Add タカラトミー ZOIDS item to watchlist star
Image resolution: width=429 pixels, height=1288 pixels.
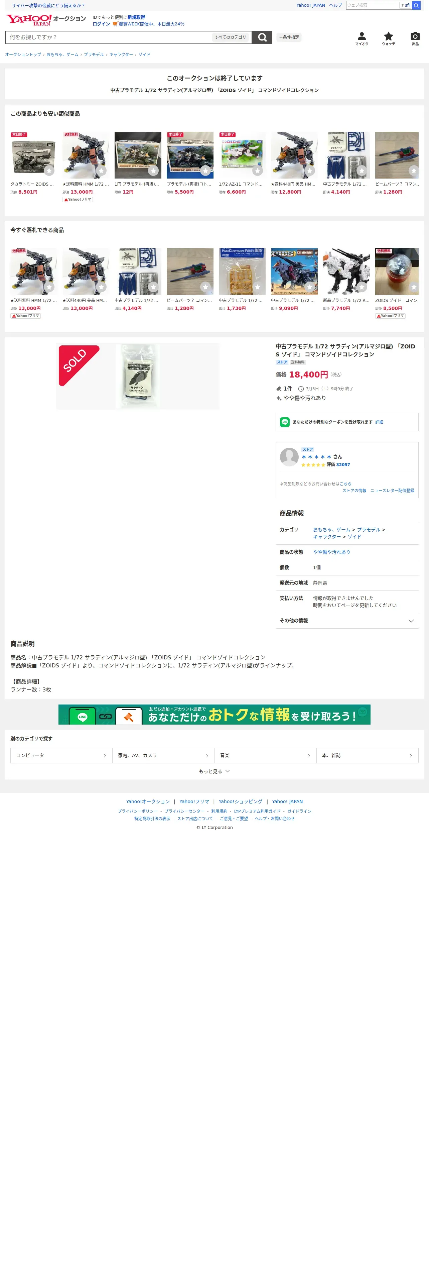49,171
